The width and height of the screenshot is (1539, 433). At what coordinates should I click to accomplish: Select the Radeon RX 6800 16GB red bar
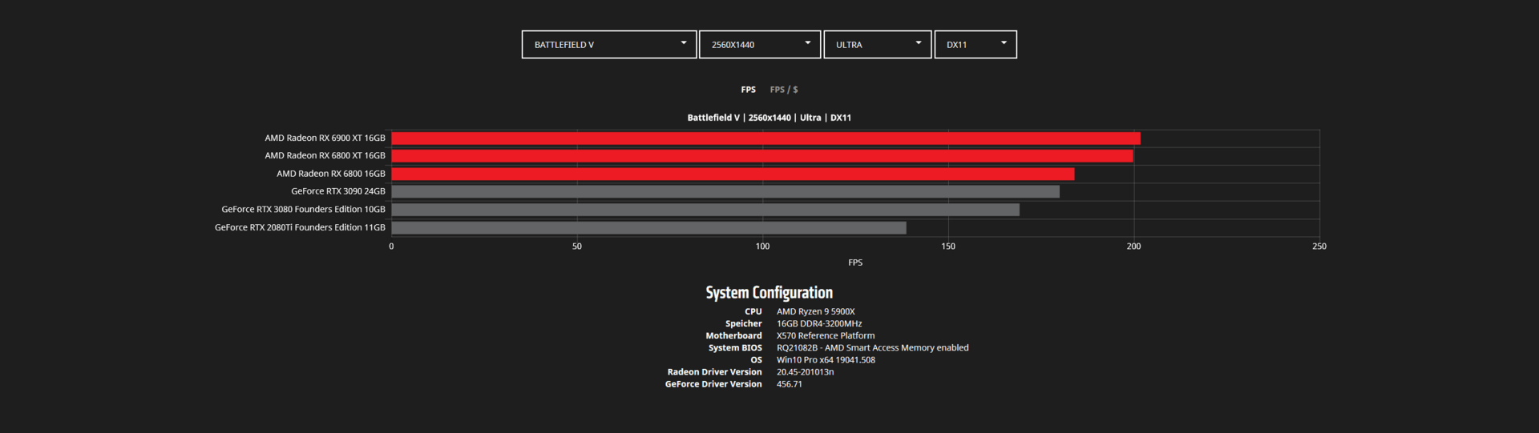733,174
